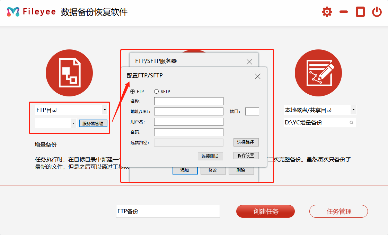Click the 服务器管理 button
This screenshot has height=235, width=388.
tap(93, 123)
